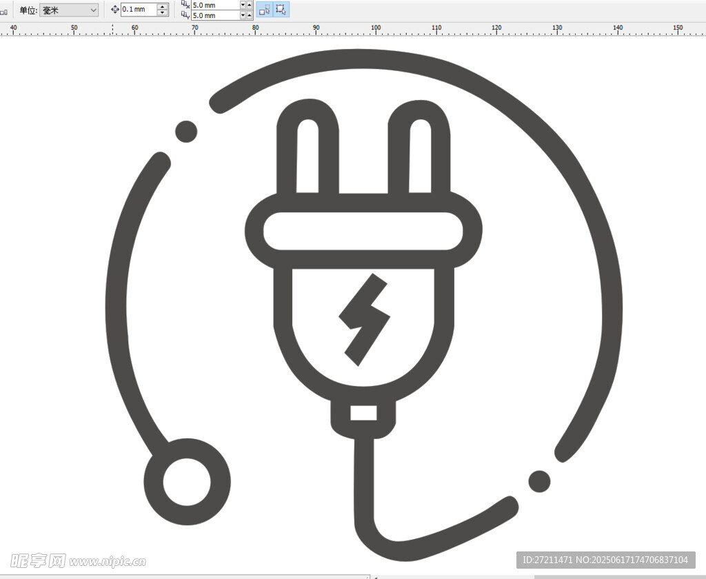Select the small dot at the upper left
This screenshot has width=706, height=579.
click(x=186, y=131)
